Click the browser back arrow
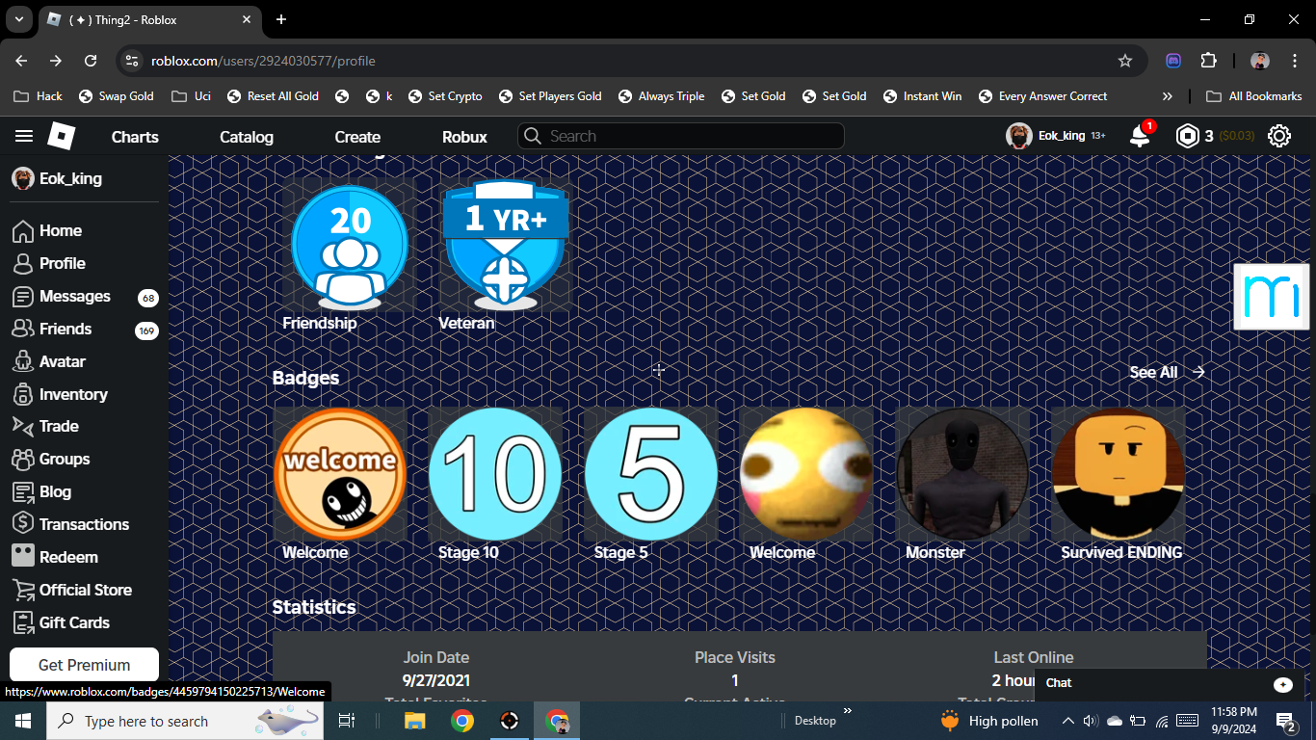 pyautogui.click(x=21, y=61)
